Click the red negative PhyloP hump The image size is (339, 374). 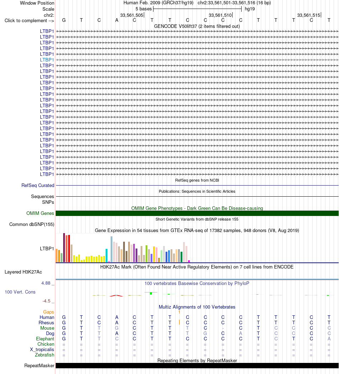coord(116,296)
